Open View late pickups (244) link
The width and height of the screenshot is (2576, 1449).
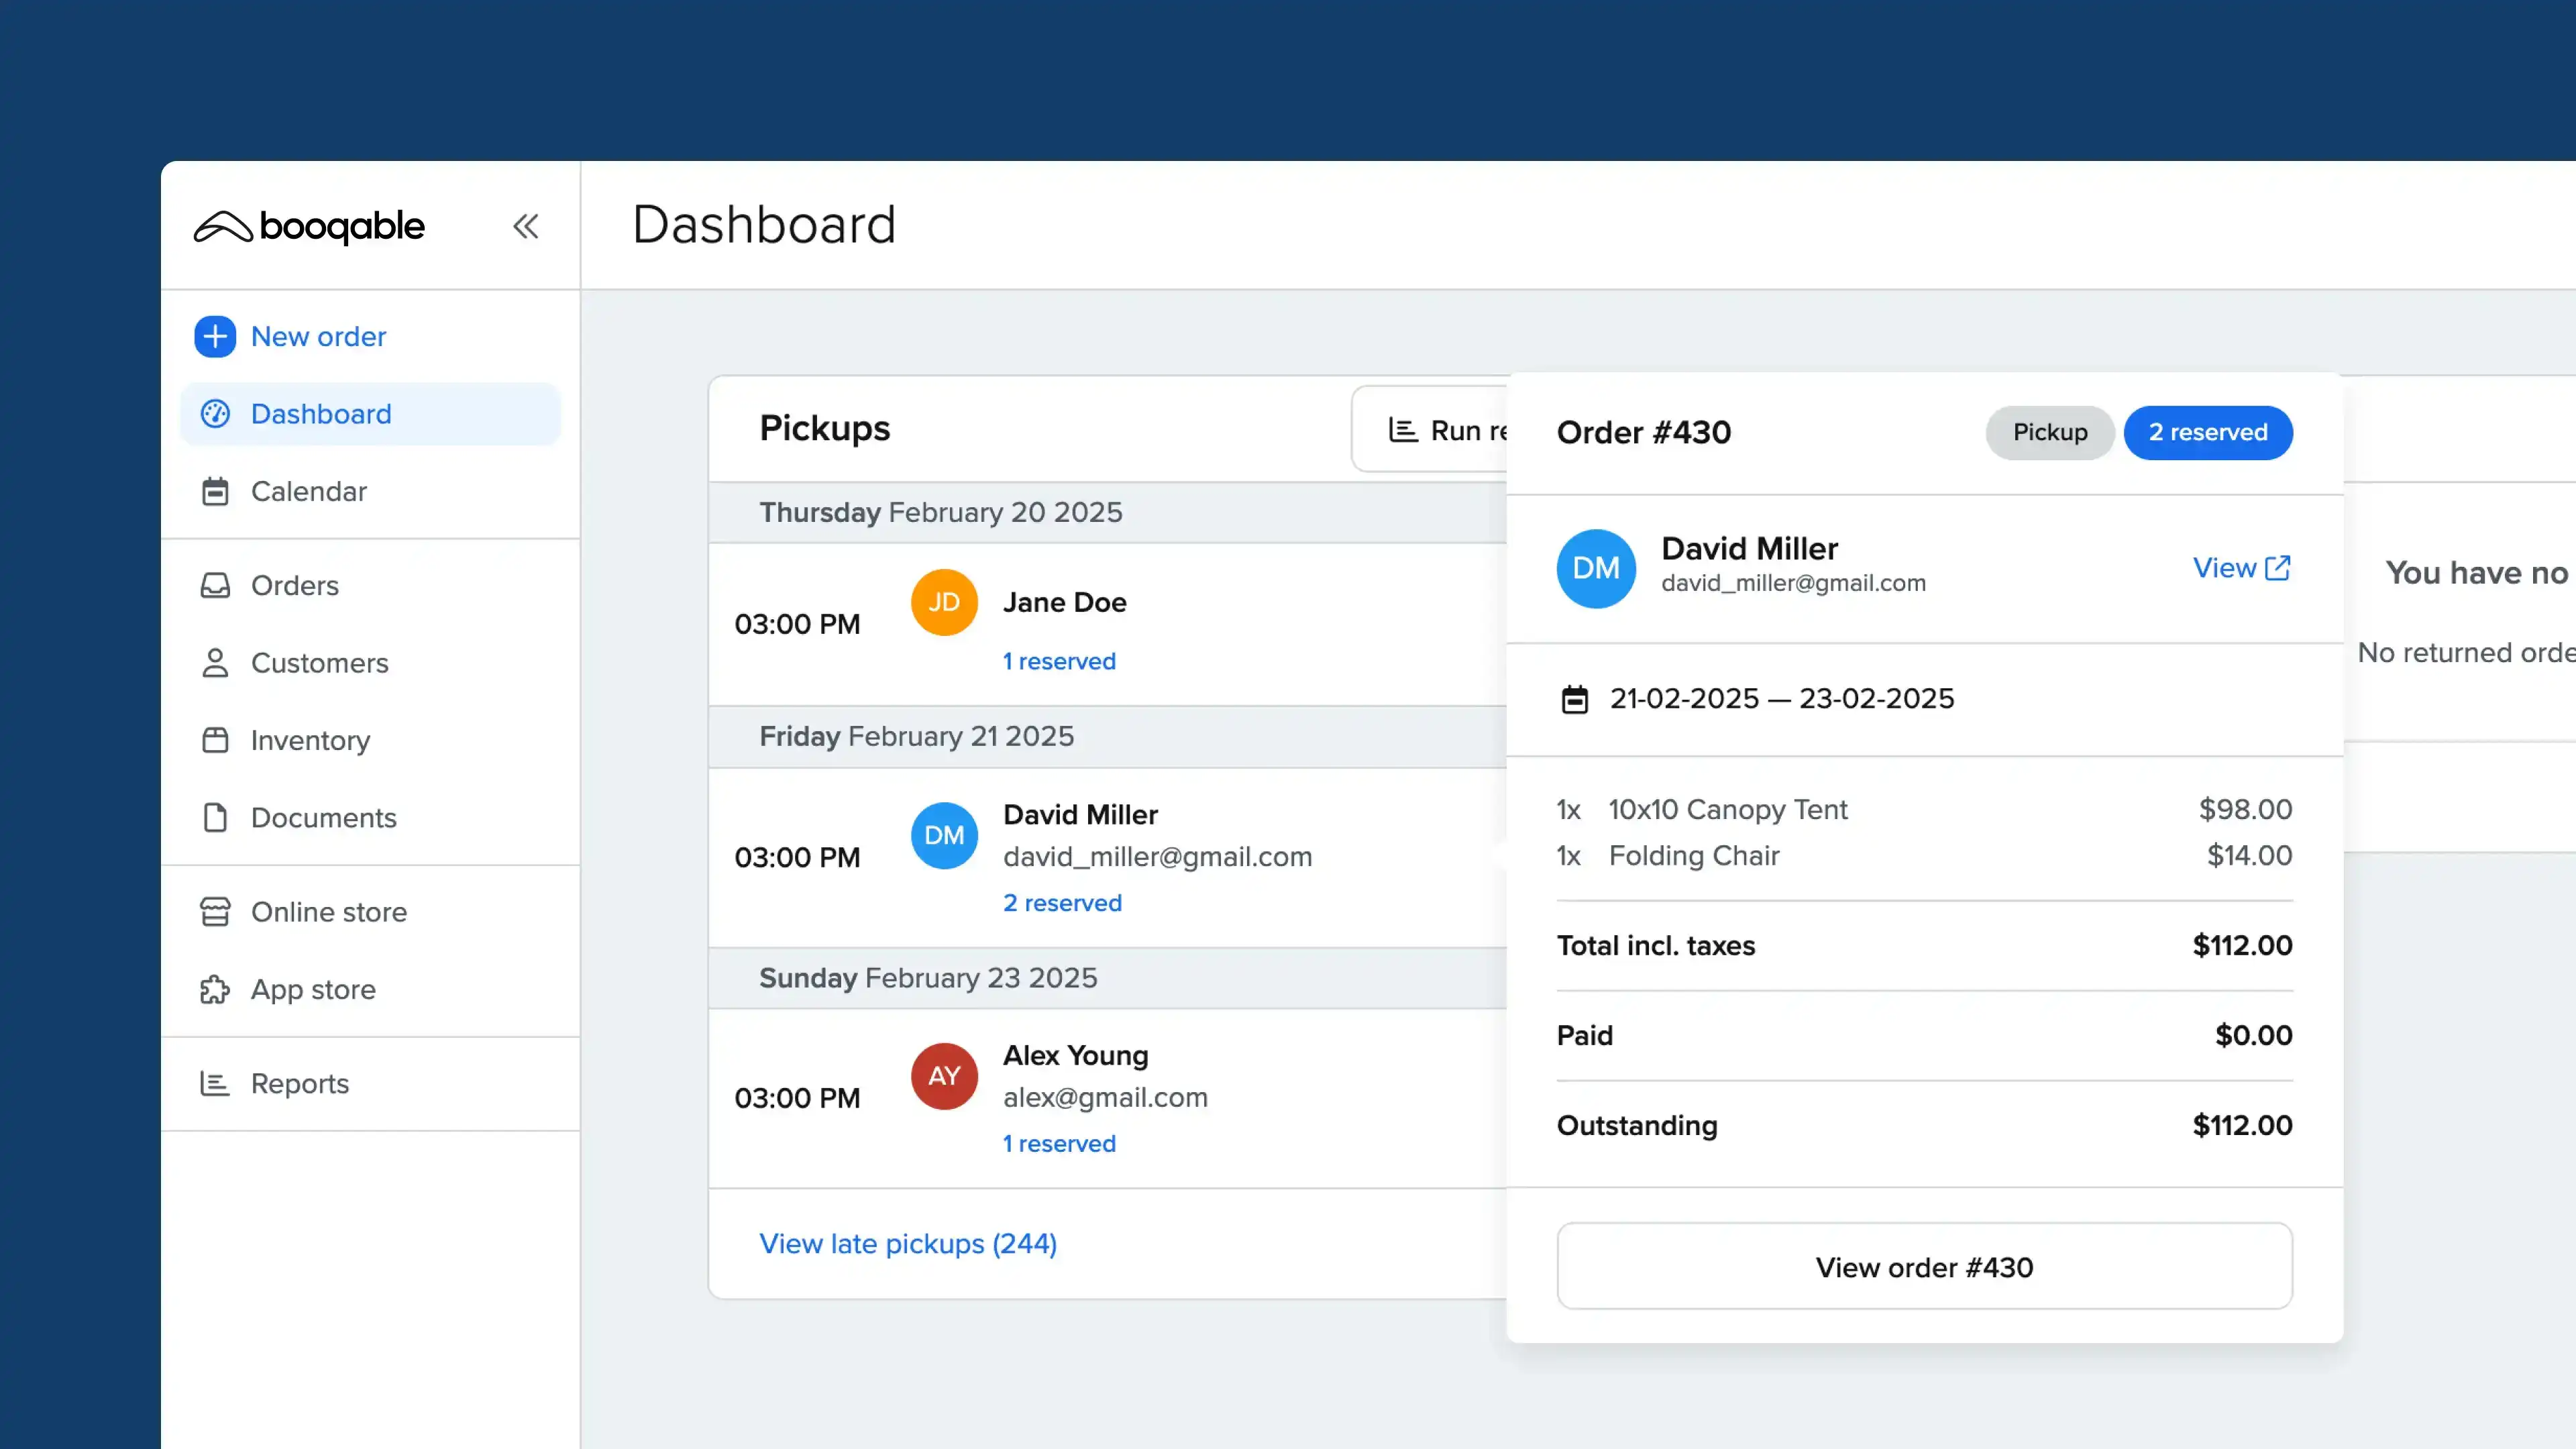pos(907,1243)
